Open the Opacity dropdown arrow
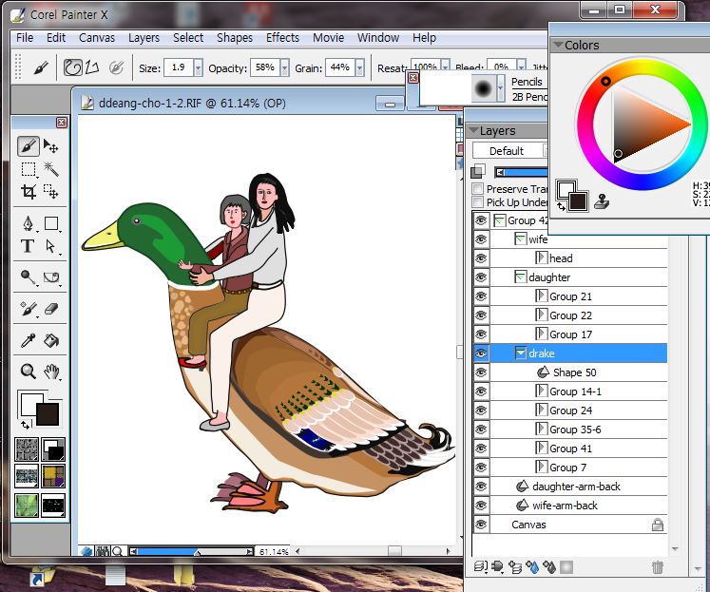Viewport: 710px width, 592px height. tap(285, 68)
